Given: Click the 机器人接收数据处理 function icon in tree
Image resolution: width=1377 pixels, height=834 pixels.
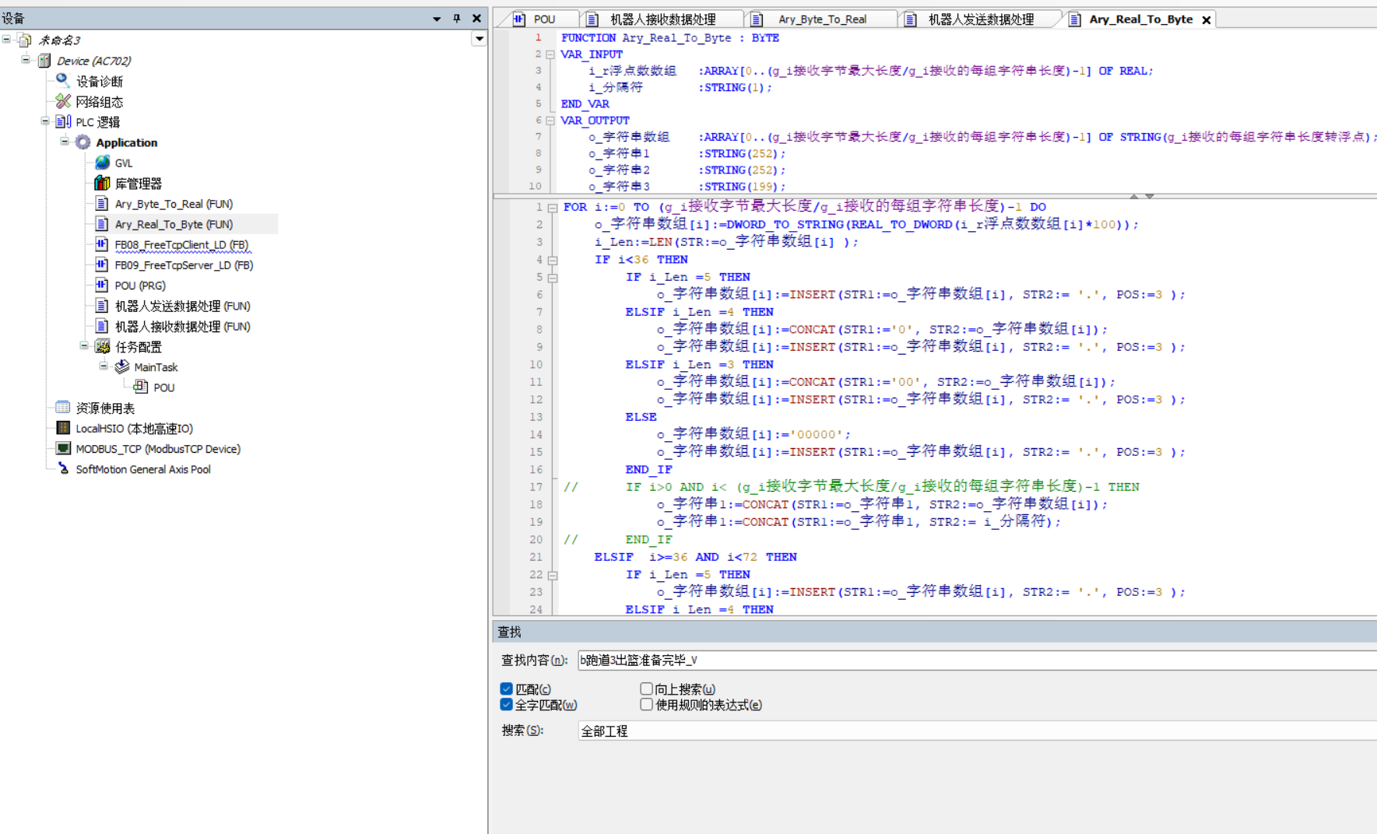Looking at the screenshot, I should 102,326.
